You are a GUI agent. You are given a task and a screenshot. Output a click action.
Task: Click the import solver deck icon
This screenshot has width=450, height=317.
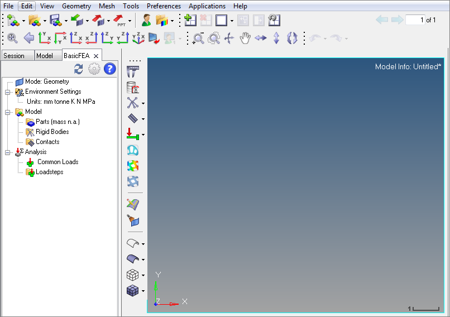(77, 20)
